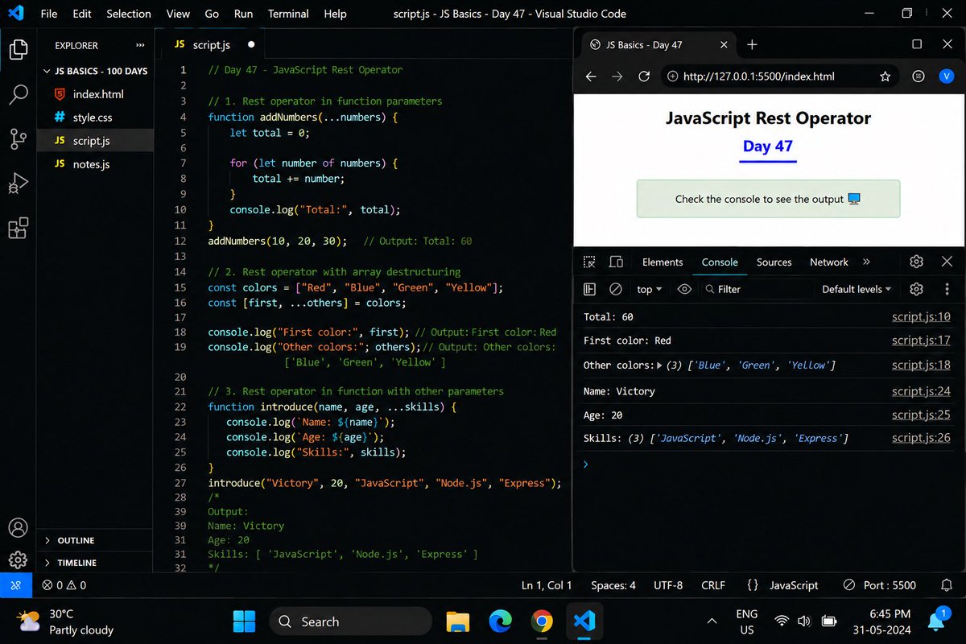Open index.html in the explorer
This screenshot has height=644, width=966.
click(96, 94)
